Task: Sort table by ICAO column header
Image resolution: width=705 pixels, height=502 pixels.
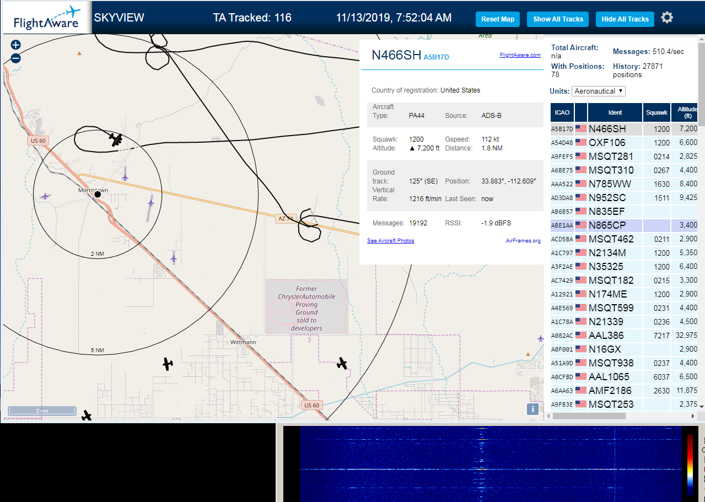Action: (562, 112)
